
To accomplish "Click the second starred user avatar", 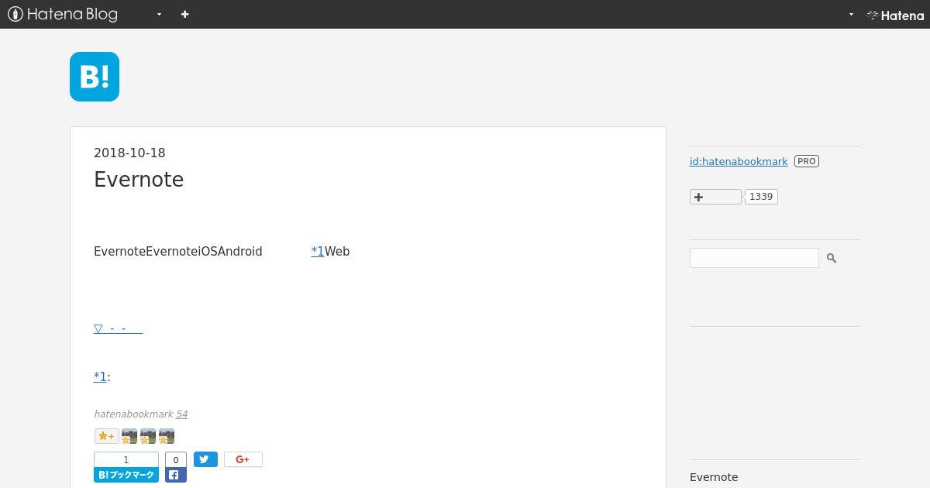I will coord(148,436).
